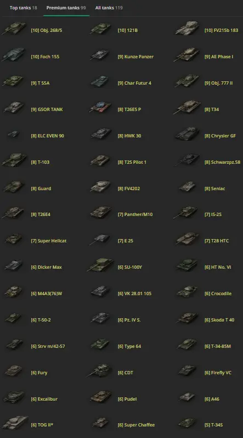Click the Schwarzpz.58 tank icon
Viewport: 243px width, 438px height.
(187, 160)
